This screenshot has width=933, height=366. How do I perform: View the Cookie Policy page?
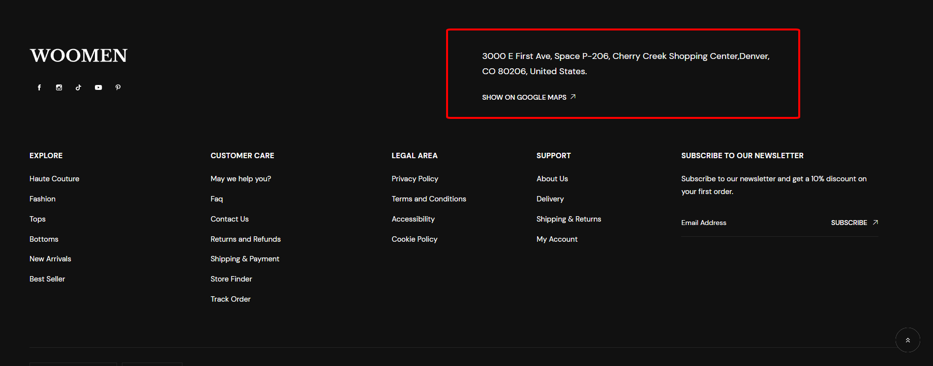coord(414,239)
